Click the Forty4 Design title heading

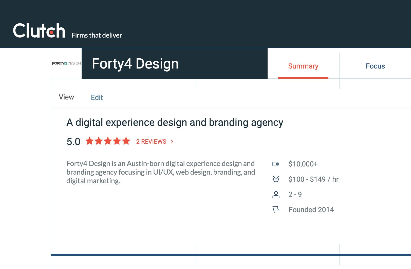click(x=135, y=64)
